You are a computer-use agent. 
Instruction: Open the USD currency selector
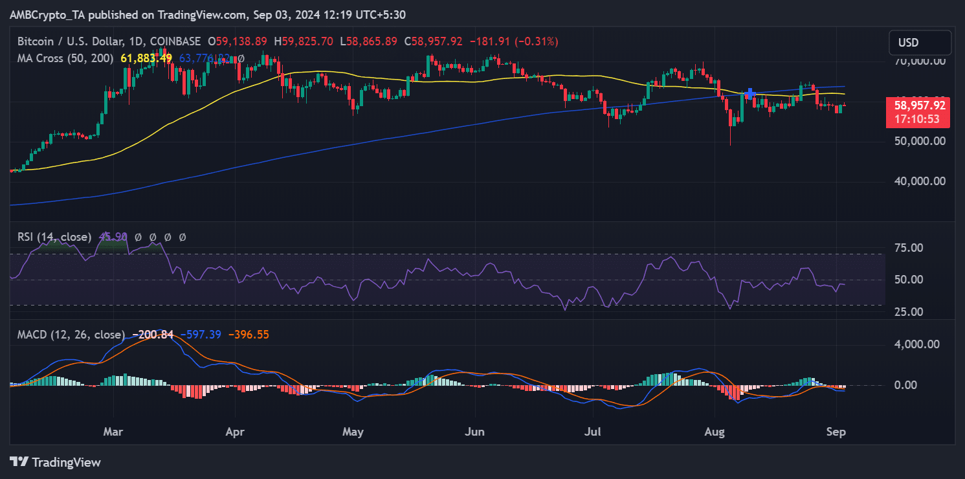point(920,43)
